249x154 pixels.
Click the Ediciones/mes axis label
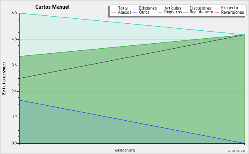(4, 79)
